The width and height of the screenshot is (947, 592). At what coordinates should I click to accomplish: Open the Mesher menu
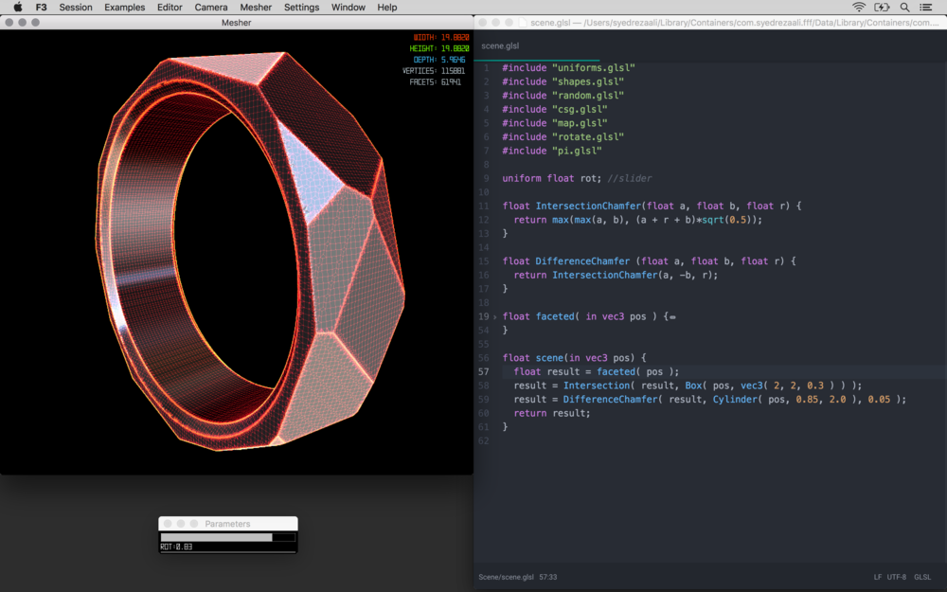pyautogui.click(x=256, y=8)
